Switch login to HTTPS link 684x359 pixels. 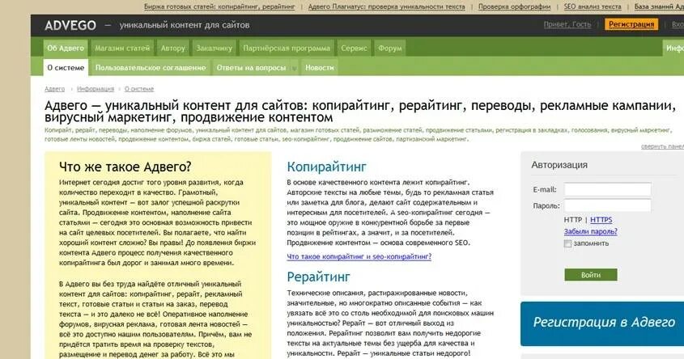coord(601,220)
